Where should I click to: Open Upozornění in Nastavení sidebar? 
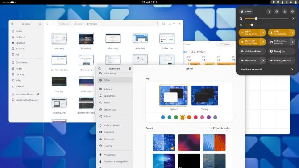coord(115,96)
